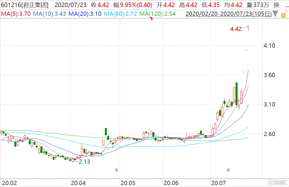Screen dimensions: 289x187
Task: Click the red ellipsis after 换
Action: tap(287, 7)
